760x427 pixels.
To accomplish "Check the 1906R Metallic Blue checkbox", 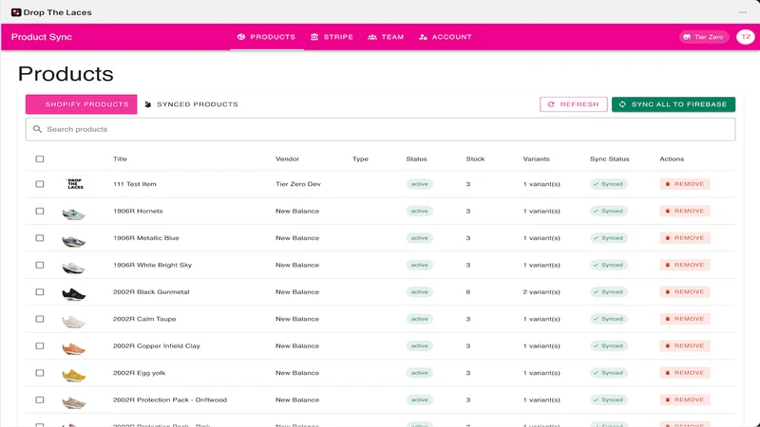I will [40, 238].
